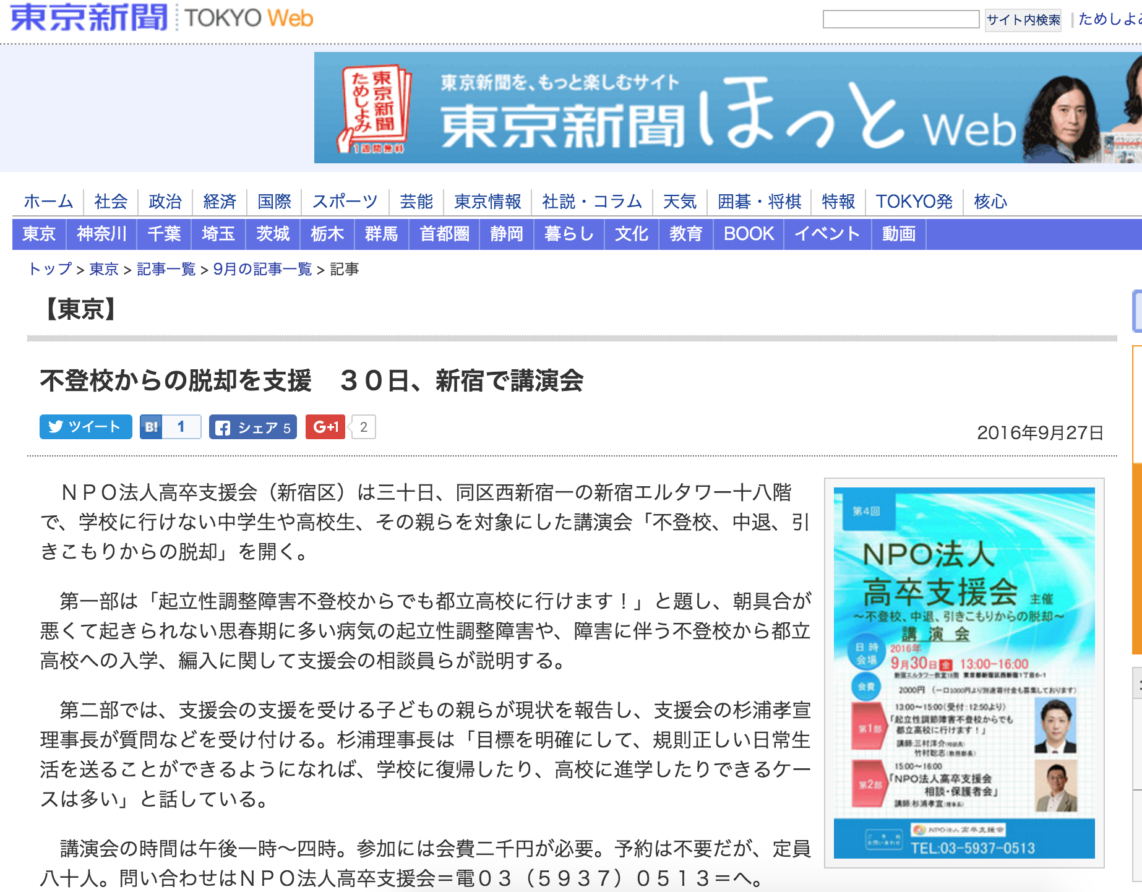Click the Hatena Bookmark B! icon

click(x=151, y=427)
